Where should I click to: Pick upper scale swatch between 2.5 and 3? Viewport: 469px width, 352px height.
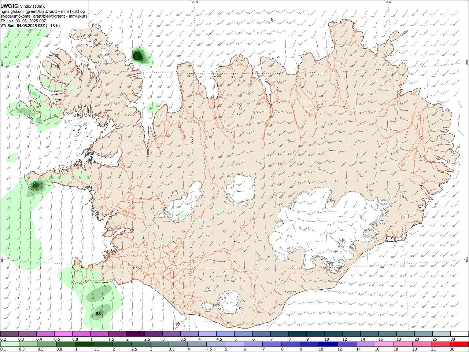pos(153,334)
